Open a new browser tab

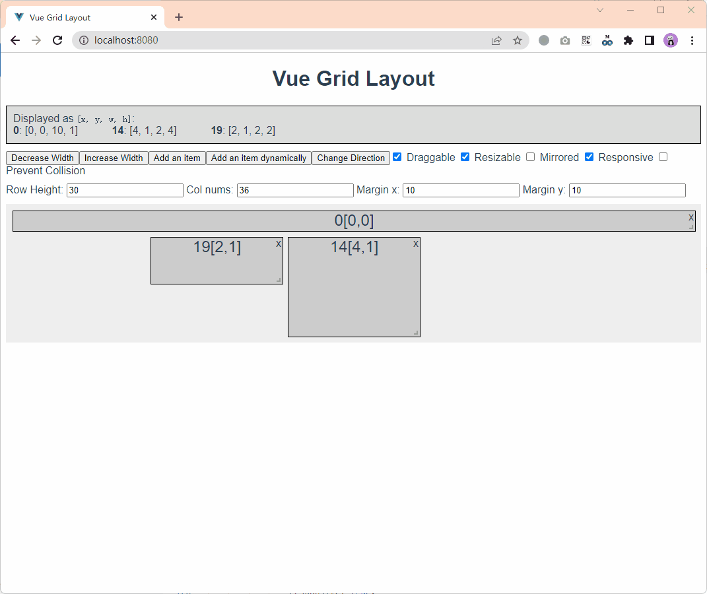179,17
